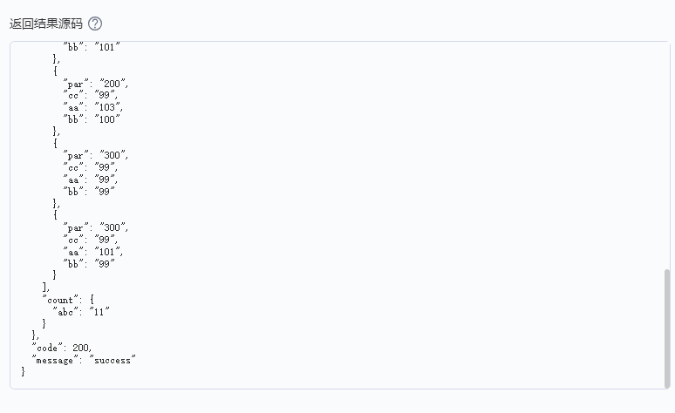Click the final closing brace of JSON
Viewport: 675px width, 413px height.
coord(24,372)
